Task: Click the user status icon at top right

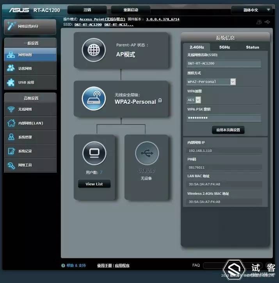Action: point(259,22)
